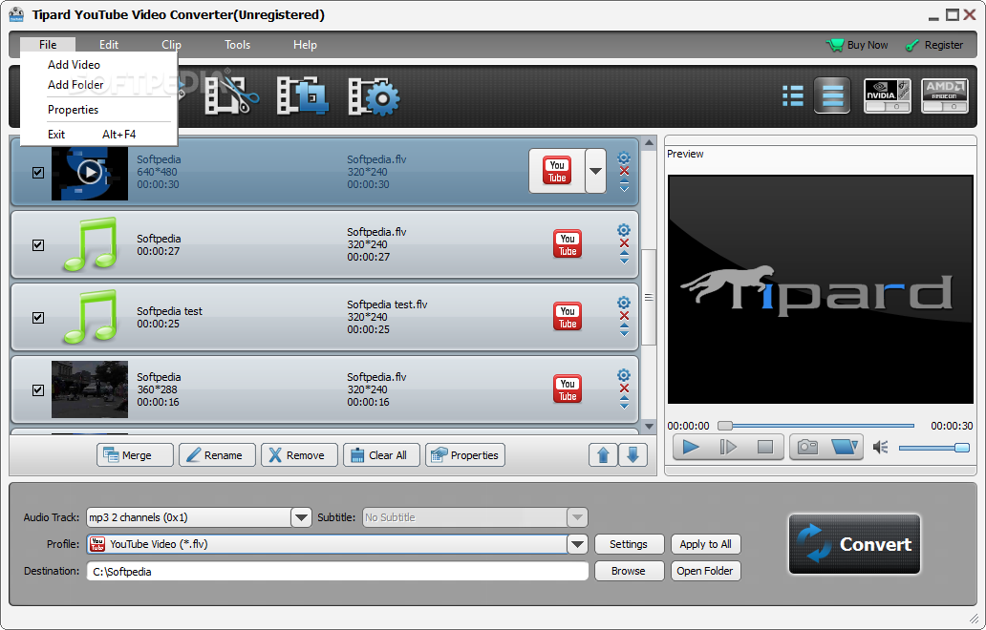
Task: Click Open Folder button
Action: point(705,571)
